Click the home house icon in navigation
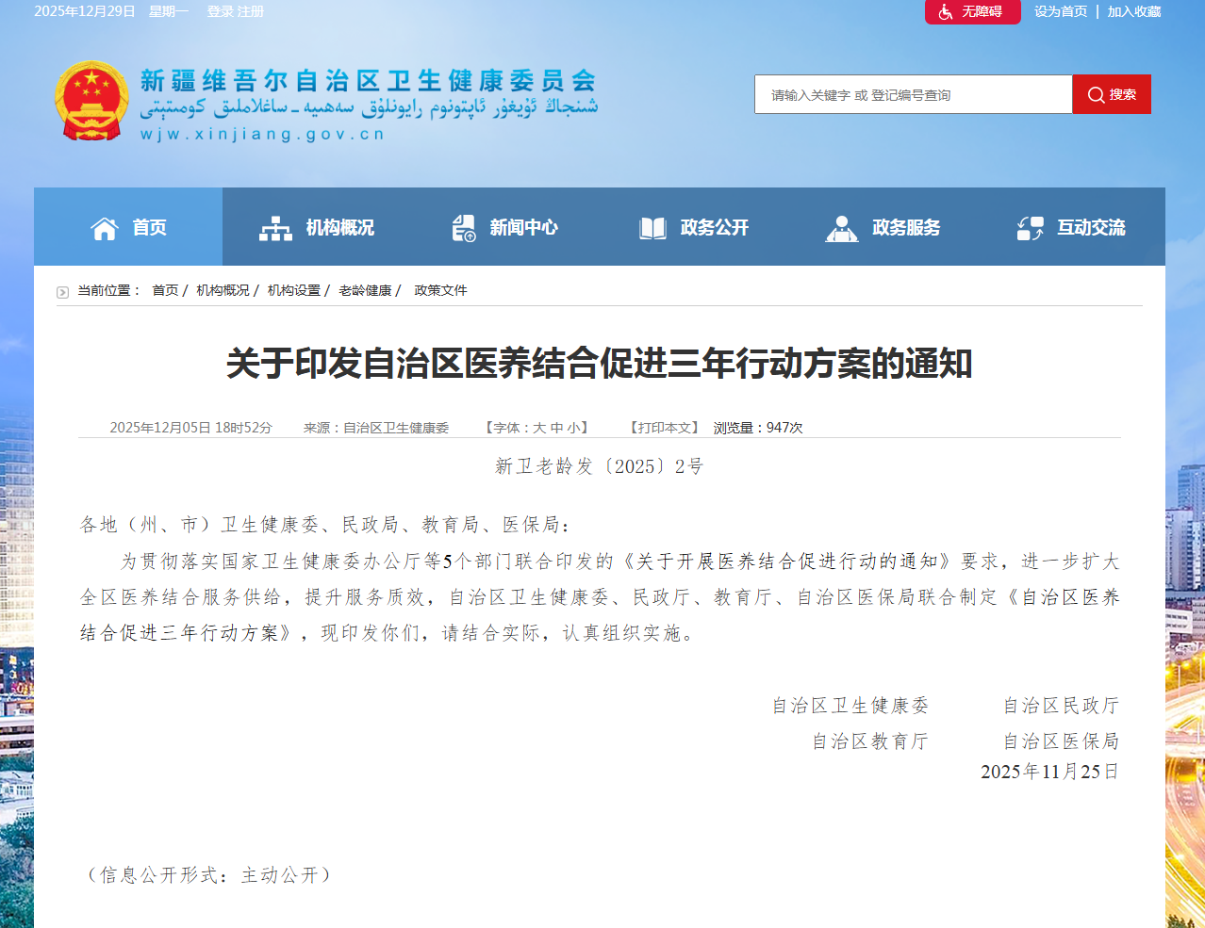The height and width of the screenshot is (928, 1205). click(x=104, y=228)
